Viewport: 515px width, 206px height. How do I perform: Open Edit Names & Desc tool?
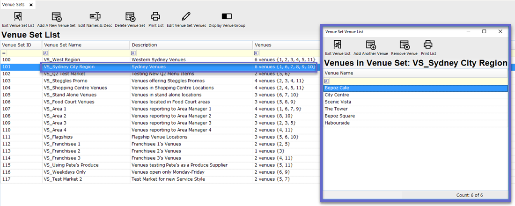[x=95, y=17]
